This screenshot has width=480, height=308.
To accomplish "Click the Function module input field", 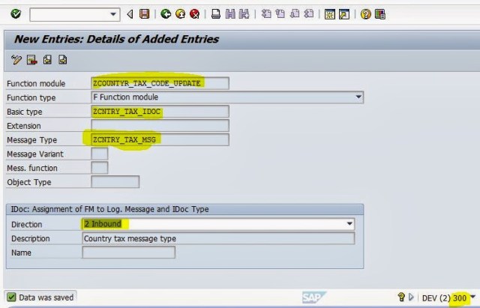I will (160, 83).
